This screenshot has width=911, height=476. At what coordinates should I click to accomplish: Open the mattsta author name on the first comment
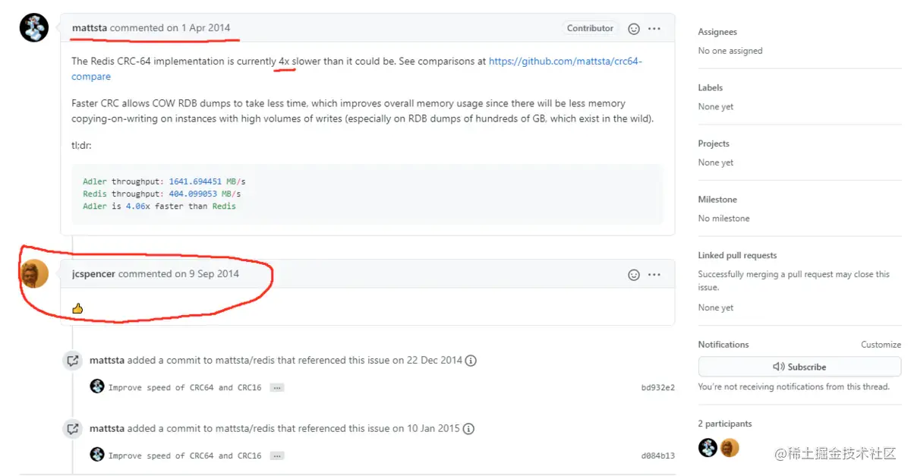click(90, 28)
